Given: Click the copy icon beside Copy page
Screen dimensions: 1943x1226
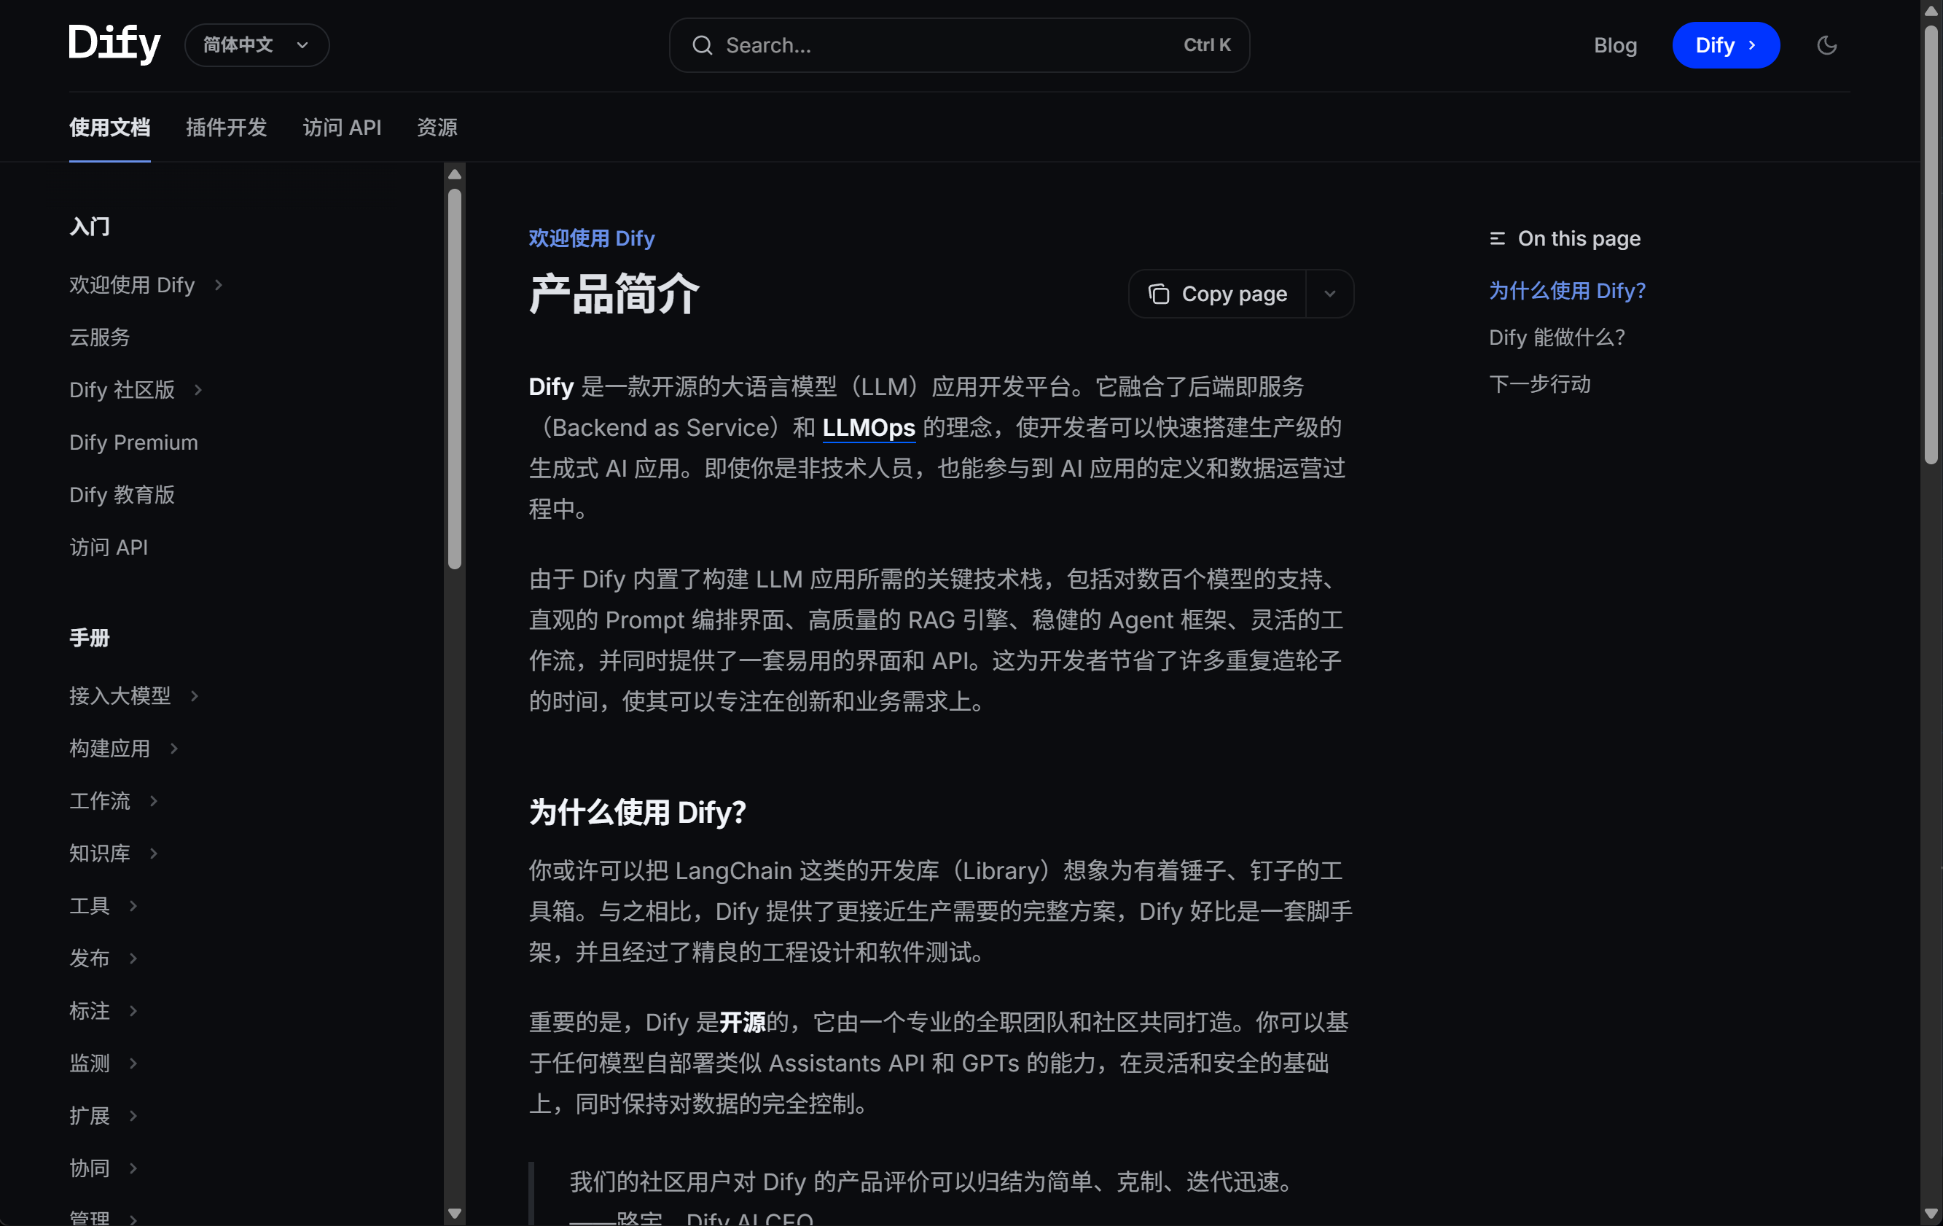Looking at the screenshot, I should pyautogui.click(x=1159, y=294).
